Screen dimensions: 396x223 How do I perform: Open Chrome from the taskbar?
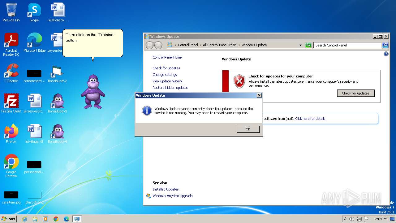[56, 219]
